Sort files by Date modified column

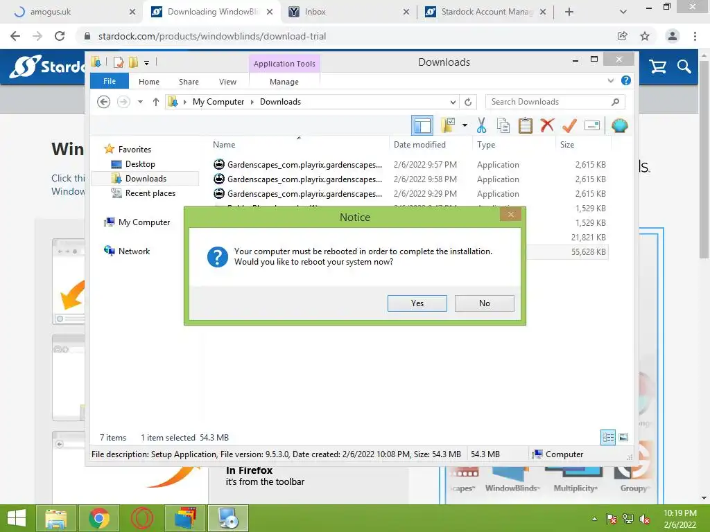419,145
